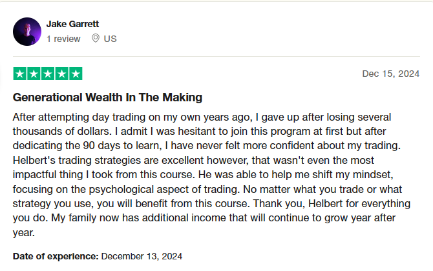The width and height of the screenshot is (433, 271).
Task: Click the 'Date of experience:' bold label
Action: point(56,256)
